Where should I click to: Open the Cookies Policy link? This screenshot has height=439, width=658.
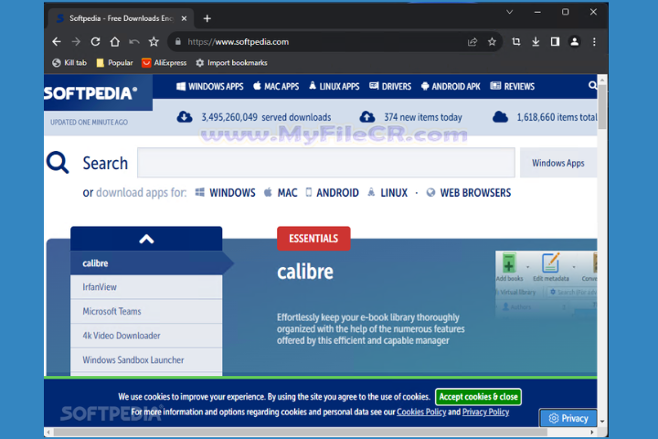pos(421,412)
